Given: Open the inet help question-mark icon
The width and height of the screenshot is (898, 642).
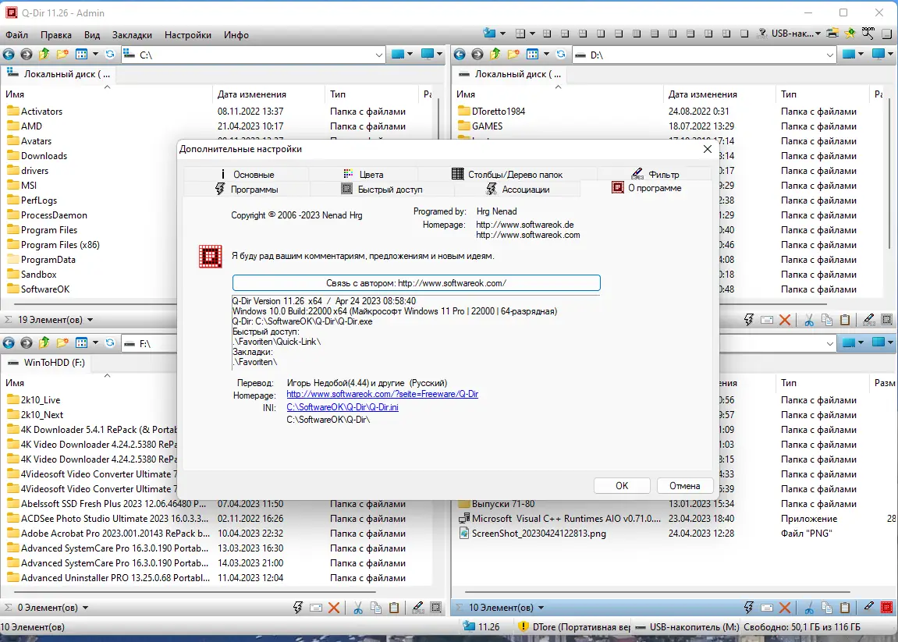Looking at the screenshot, I should 761,34.
